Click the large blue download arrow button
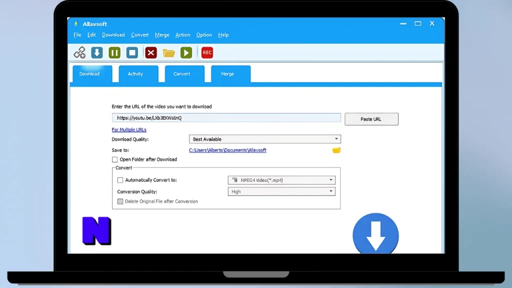Screen dimensions: 512x288 375,233
